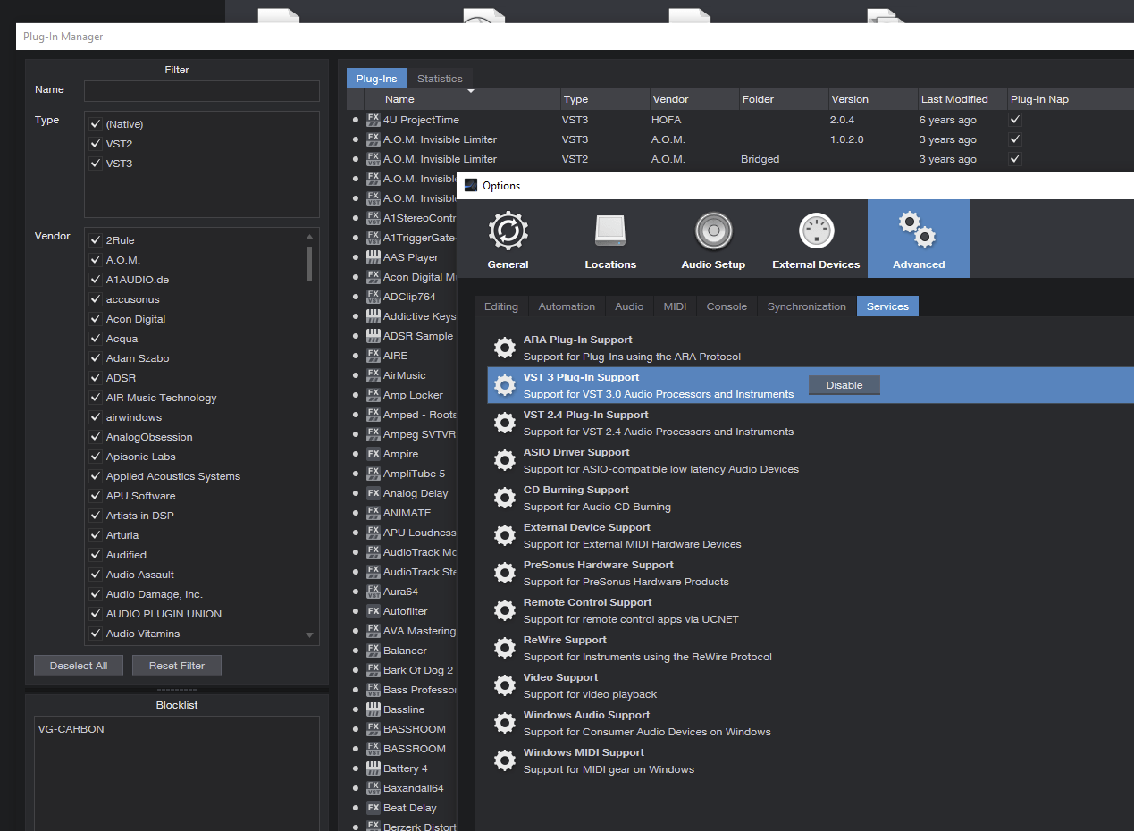
Task: Click the Windows Audio Support gear icon
Action: click(x=505, y=723)
